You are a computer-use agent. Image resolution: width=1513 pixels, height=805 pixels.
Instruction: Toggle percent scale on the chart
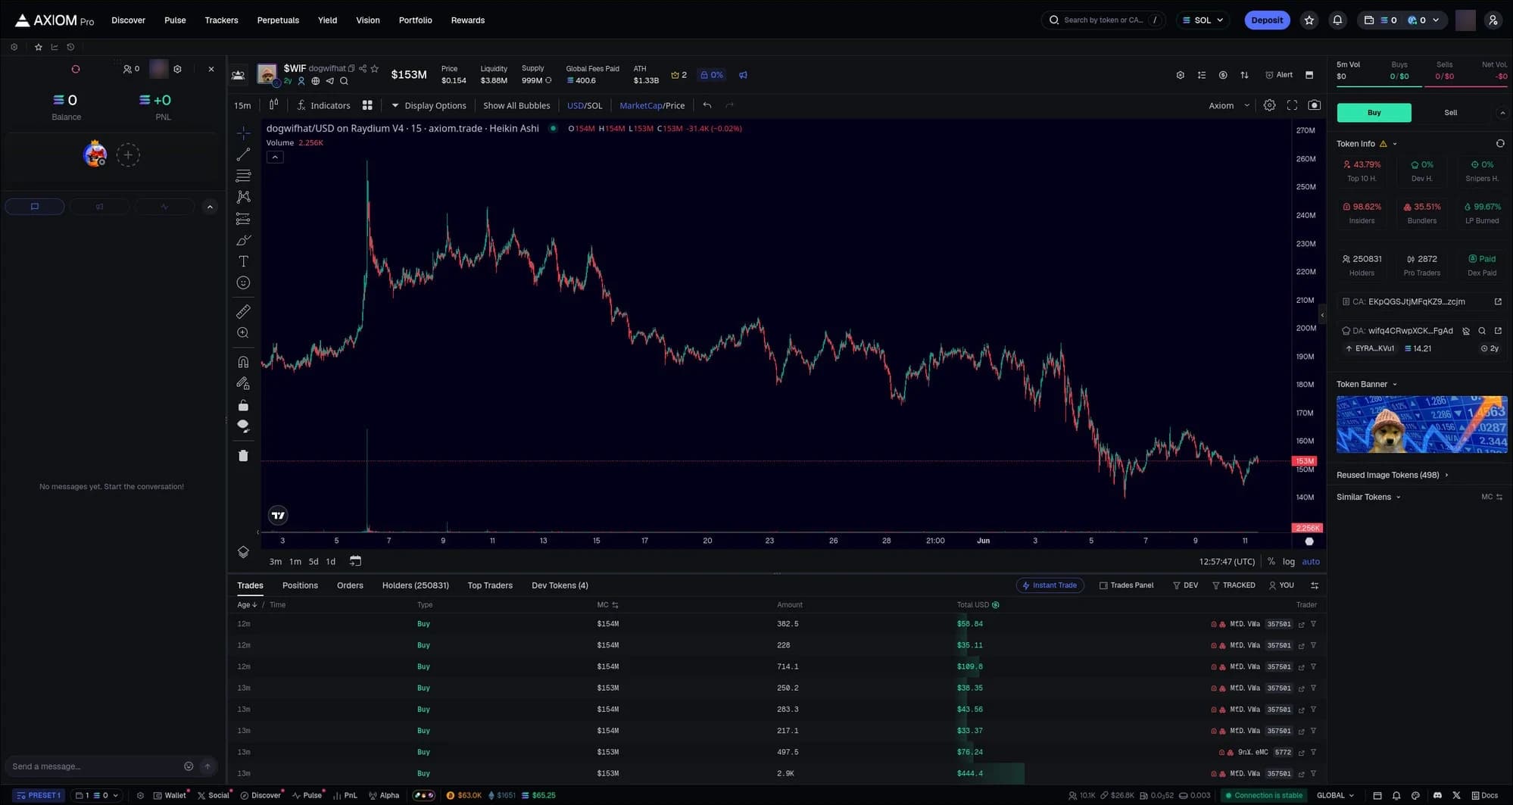1271,562
